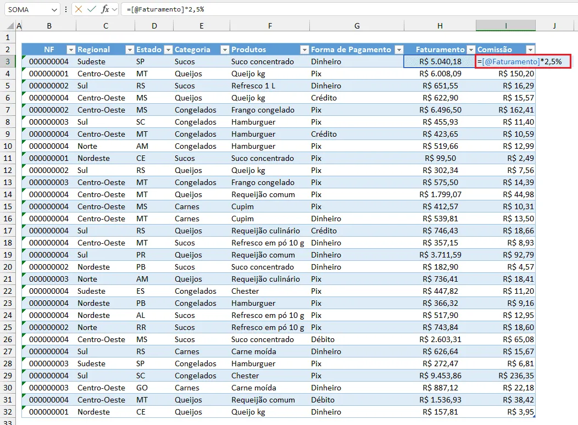The width and height of the screenshot is (578, 425).
Task: Select the cell with Frango congelado row 7
Action: click(x=270, y=110)
